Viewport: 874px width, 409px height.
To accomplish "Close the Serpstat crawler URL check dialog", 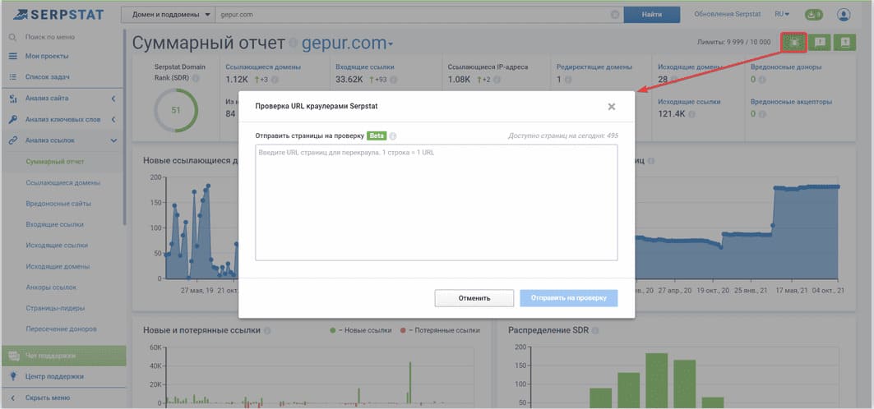I will (612, 106).
